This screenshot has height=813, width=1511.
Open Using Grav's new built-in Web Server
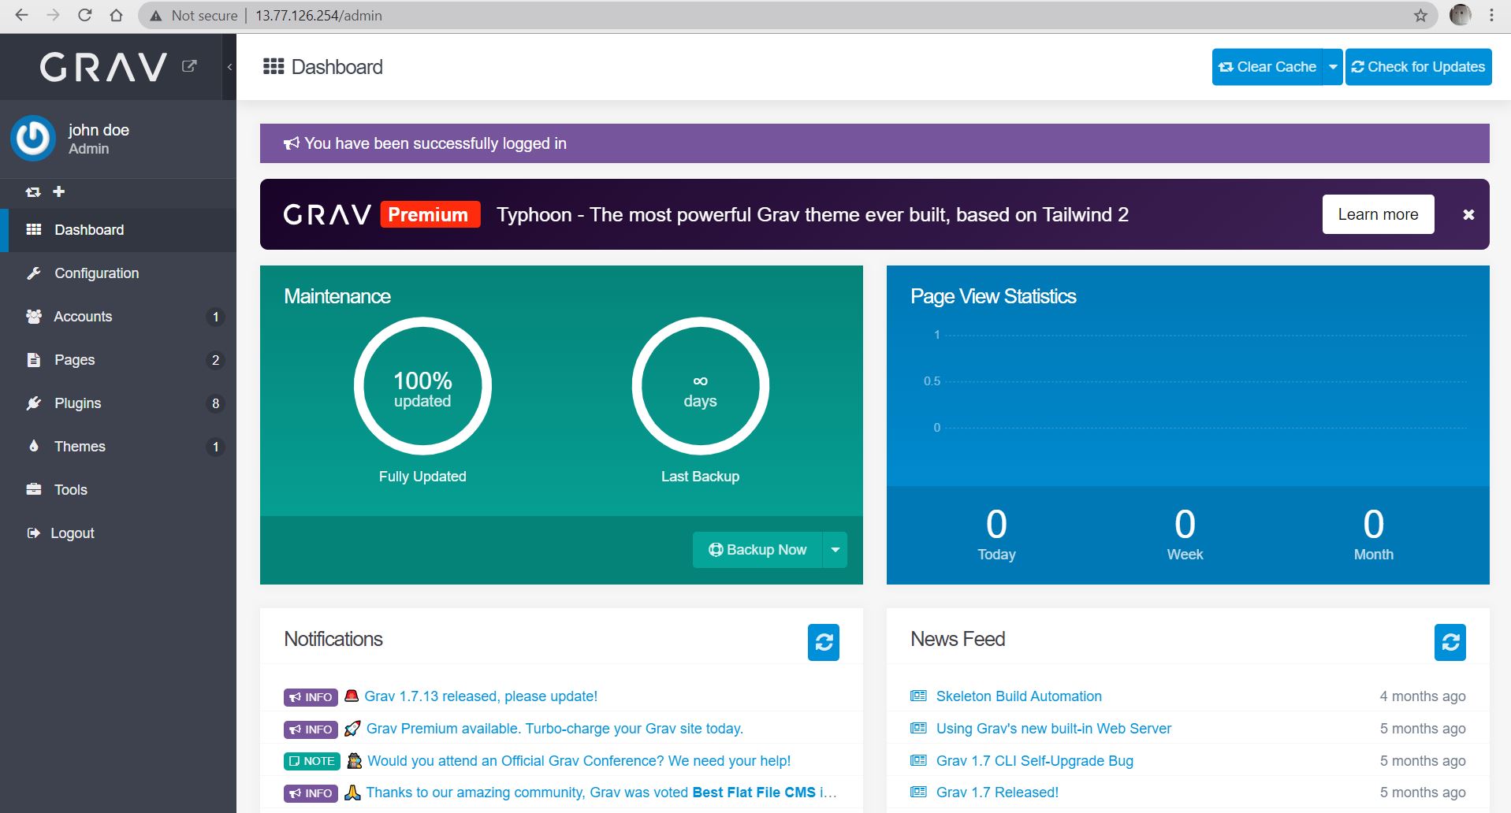coord(1053,729)
